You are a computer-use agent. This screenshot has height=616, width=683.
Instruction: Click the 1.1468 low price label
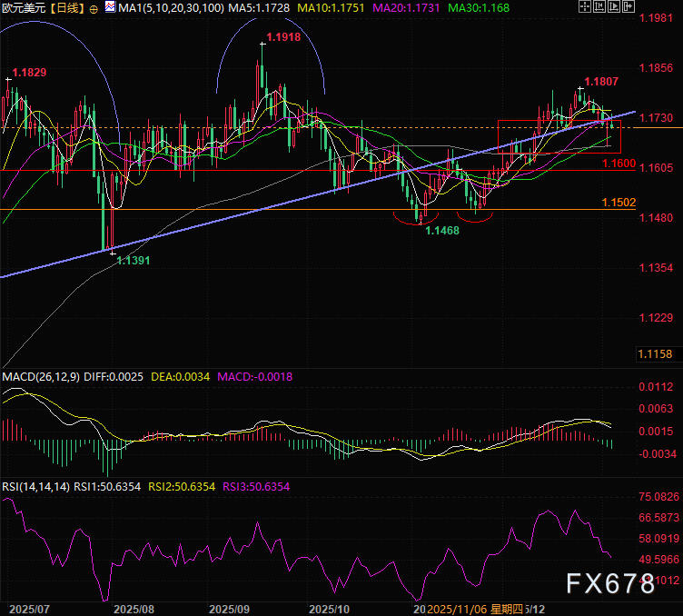442,231
